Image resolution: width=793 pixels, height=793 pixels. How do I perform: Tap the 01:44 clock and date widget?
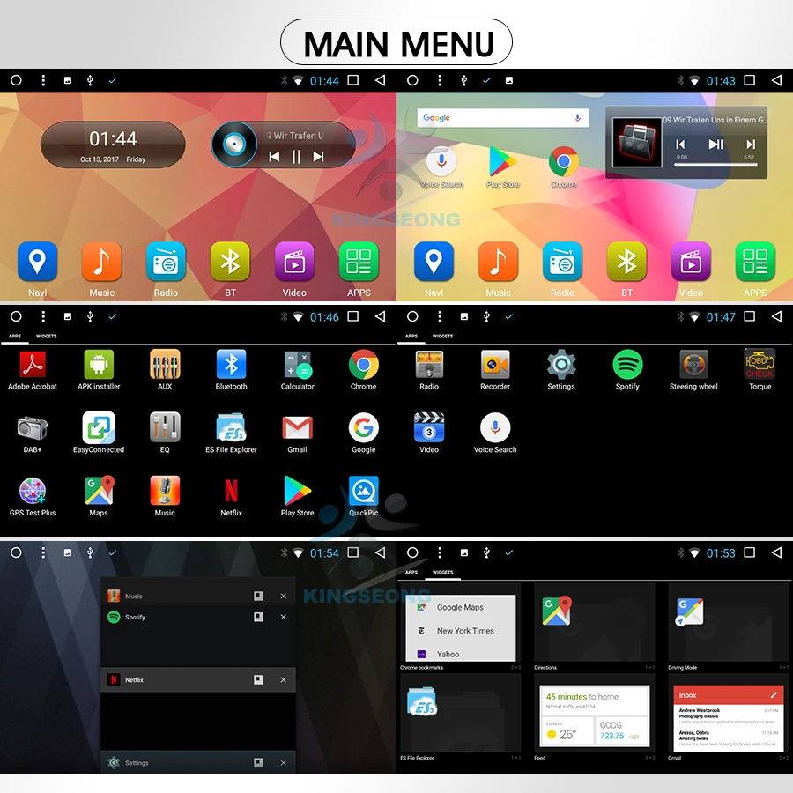coord(113,145)
